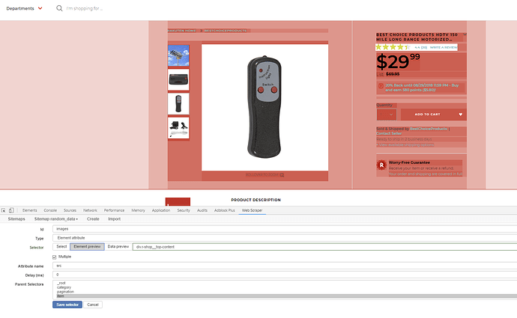Open the Departments dropdown
The image size is (517, 318).
[23, 8]
